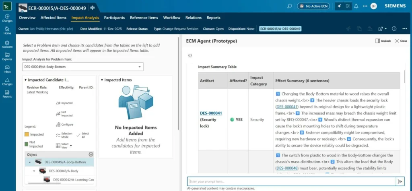Open the DES-000041 artifact link
Viewport: 412px width, 191px height.
pos(211,113)
